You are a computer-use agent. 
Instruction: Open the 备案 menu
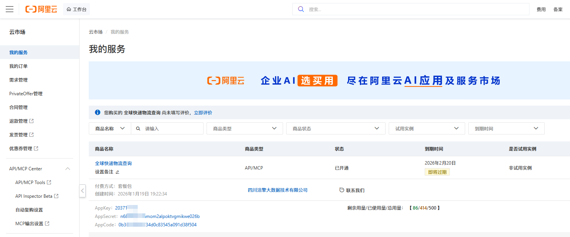point(558,10)
